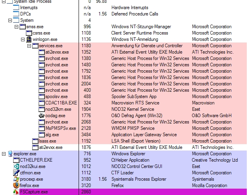Click the lsass.exe window icon
The image size is (248, 195).
[x=35, y=141]
